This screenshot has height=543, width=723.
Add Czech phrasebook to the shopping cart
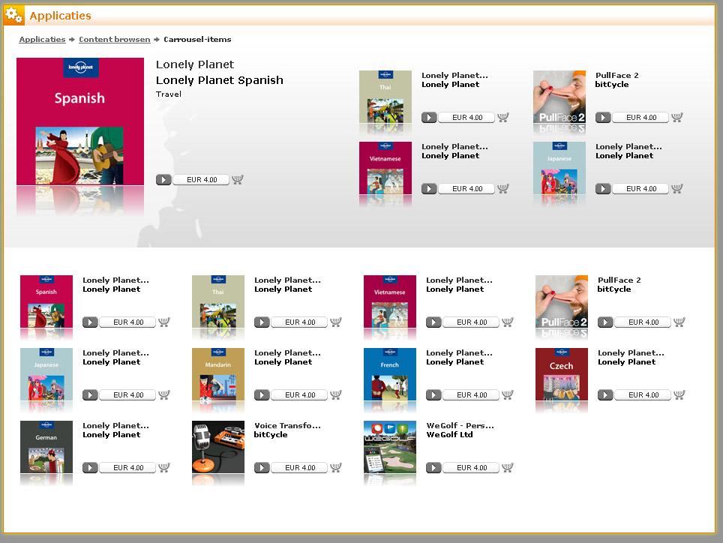(x=679, y=394)
